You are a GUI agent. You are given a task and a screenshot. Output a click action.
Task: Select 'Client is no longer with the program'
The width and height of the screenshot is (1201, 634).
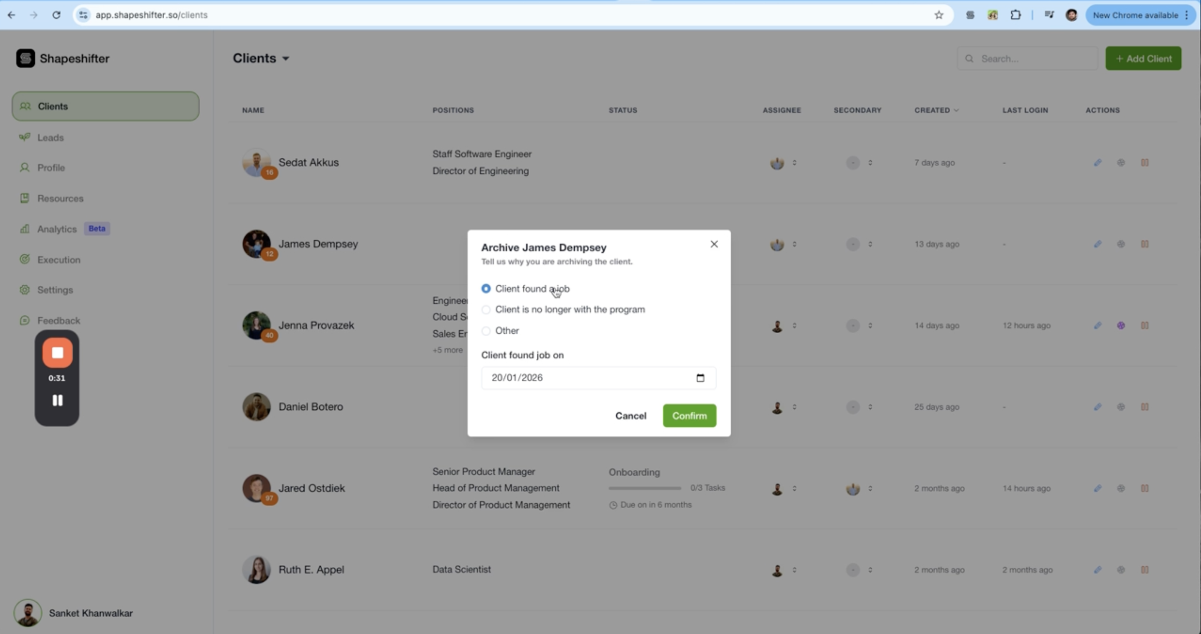click(486, 310)
